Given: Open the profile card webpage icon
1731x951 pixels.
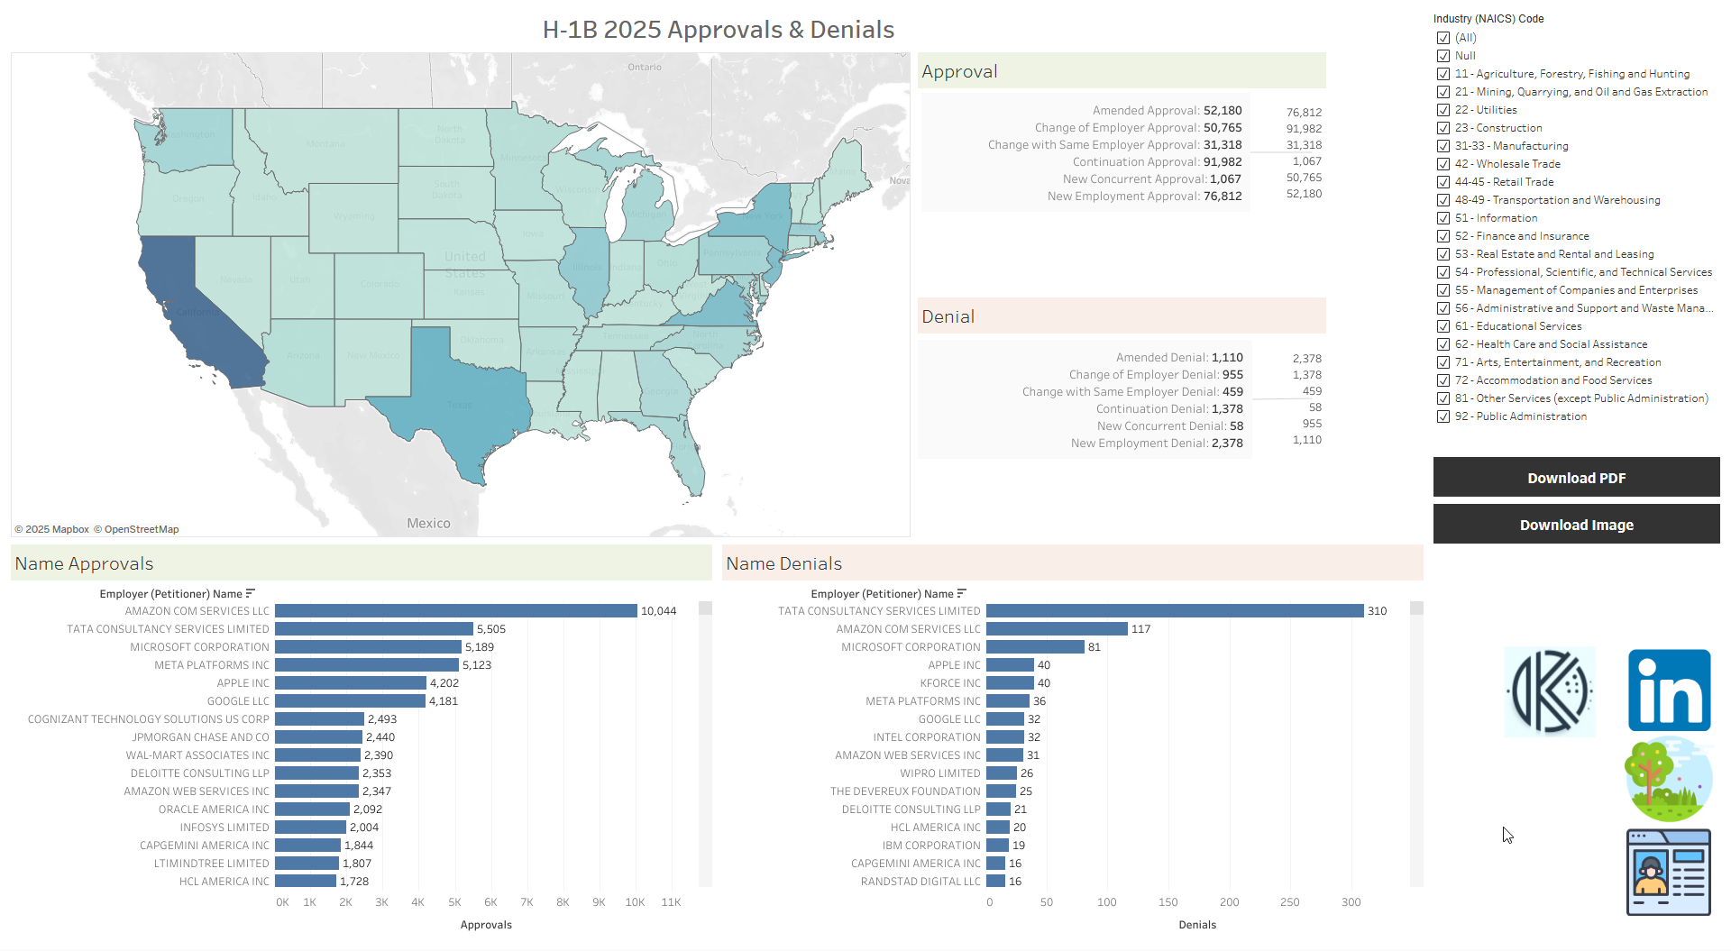Looking at the screenshot, I should [1669, 873].
